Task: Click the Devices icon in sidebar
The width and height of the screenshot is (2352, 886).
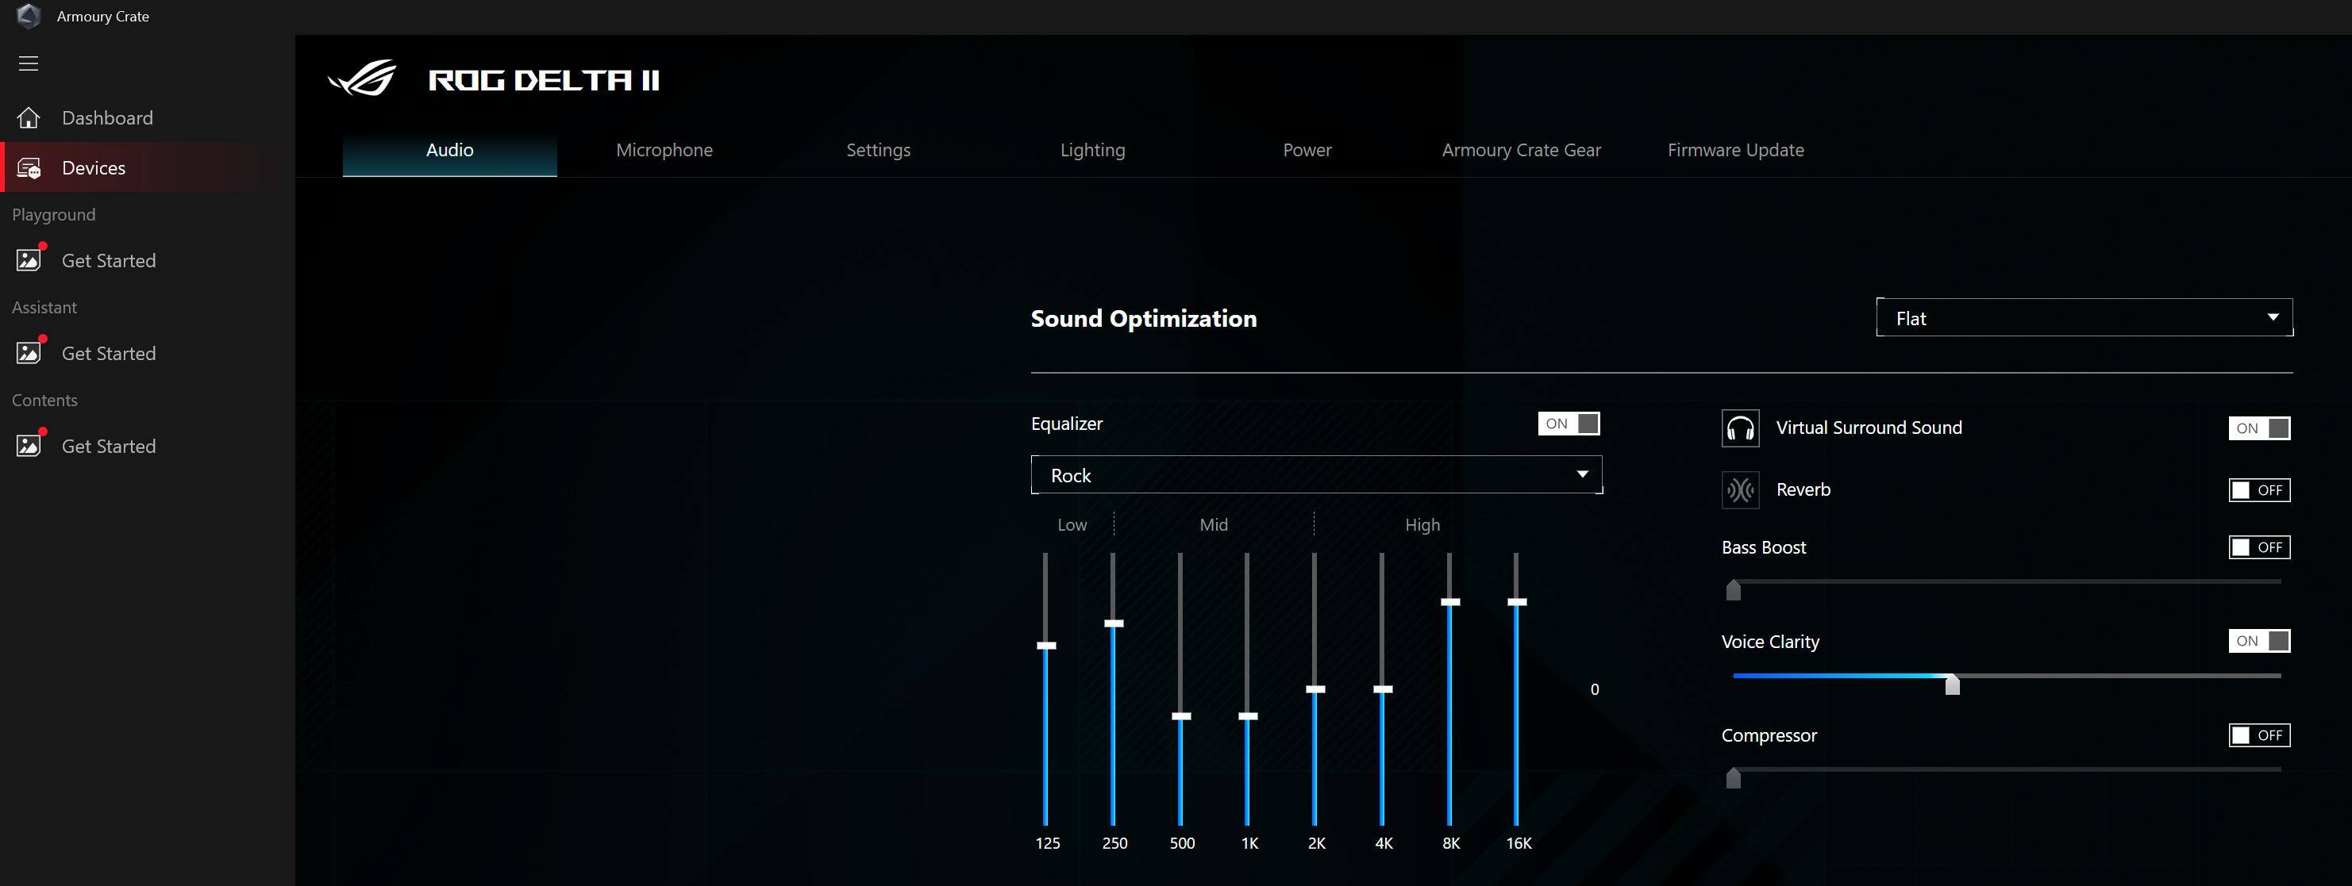Action: [x=29, y=168]
